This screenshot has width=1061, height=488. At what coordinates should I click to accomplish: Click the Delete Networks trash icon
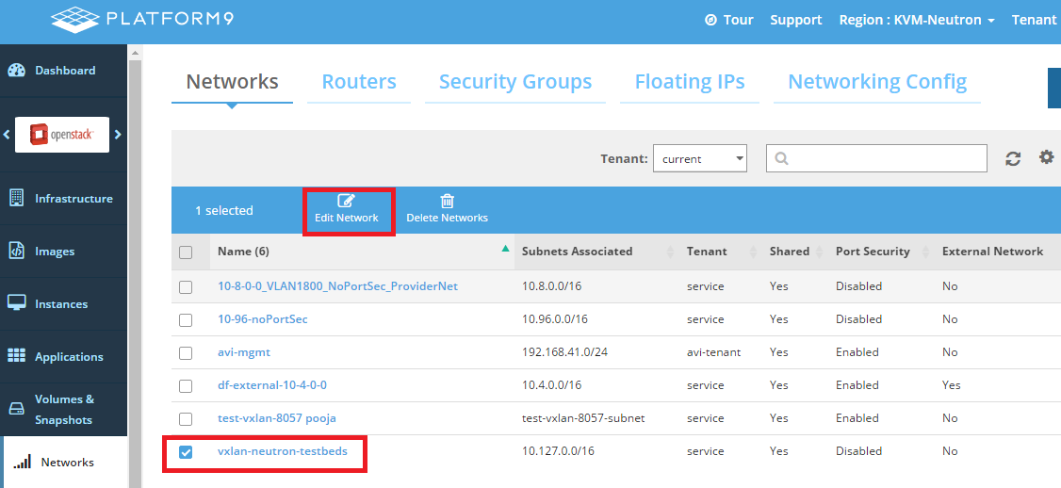447,201
